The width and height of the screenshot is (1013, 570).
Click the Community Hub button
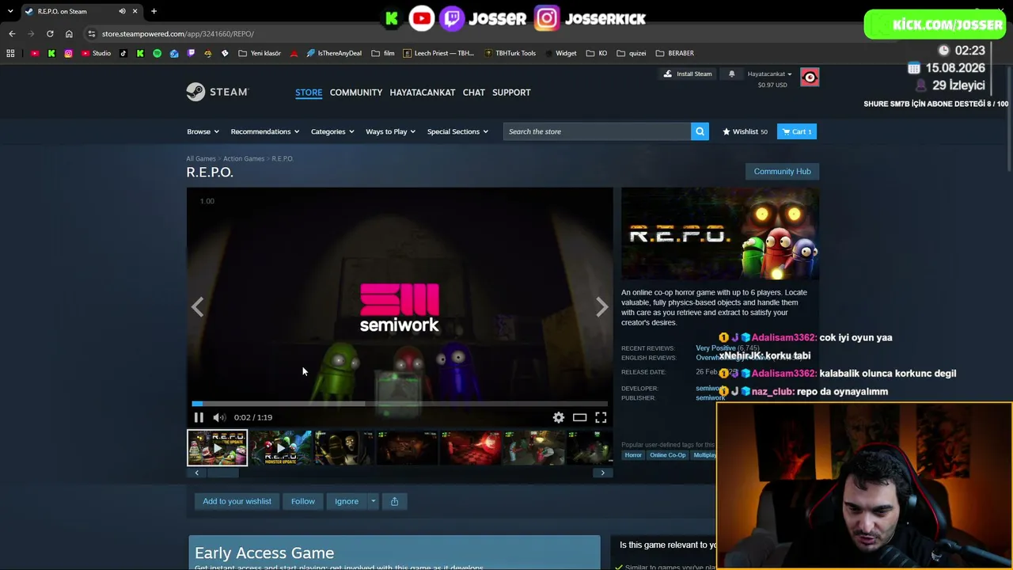(x=782, y=171)
